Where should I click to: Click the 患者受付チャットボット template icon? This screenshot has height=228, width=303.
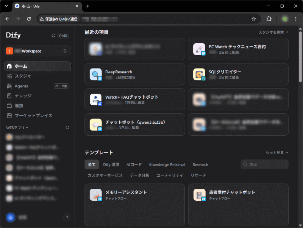coord(200,195)
